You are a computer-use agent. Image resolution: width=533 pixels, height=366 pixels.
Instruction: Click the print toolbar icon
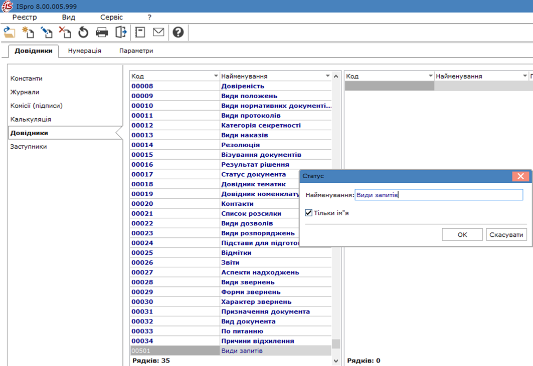tap(102, 33)
